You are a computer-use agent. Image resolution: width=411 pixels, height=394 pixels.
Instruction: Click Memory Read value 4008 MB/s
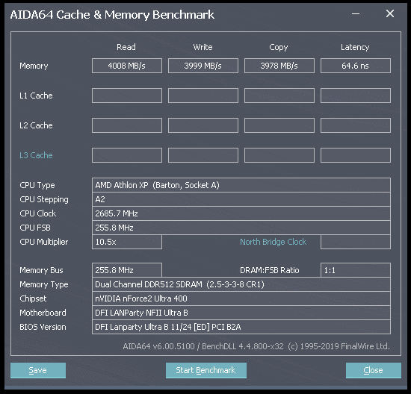click(x=127, y=66)
